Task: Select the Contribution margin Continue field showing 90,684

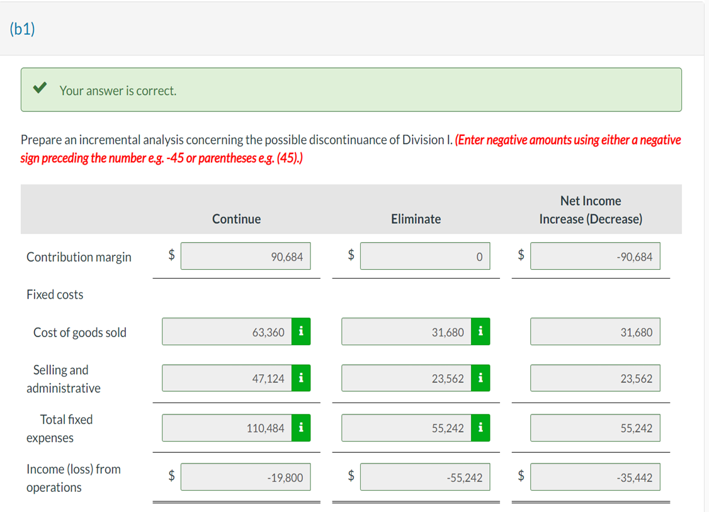Action: point(246,256)
